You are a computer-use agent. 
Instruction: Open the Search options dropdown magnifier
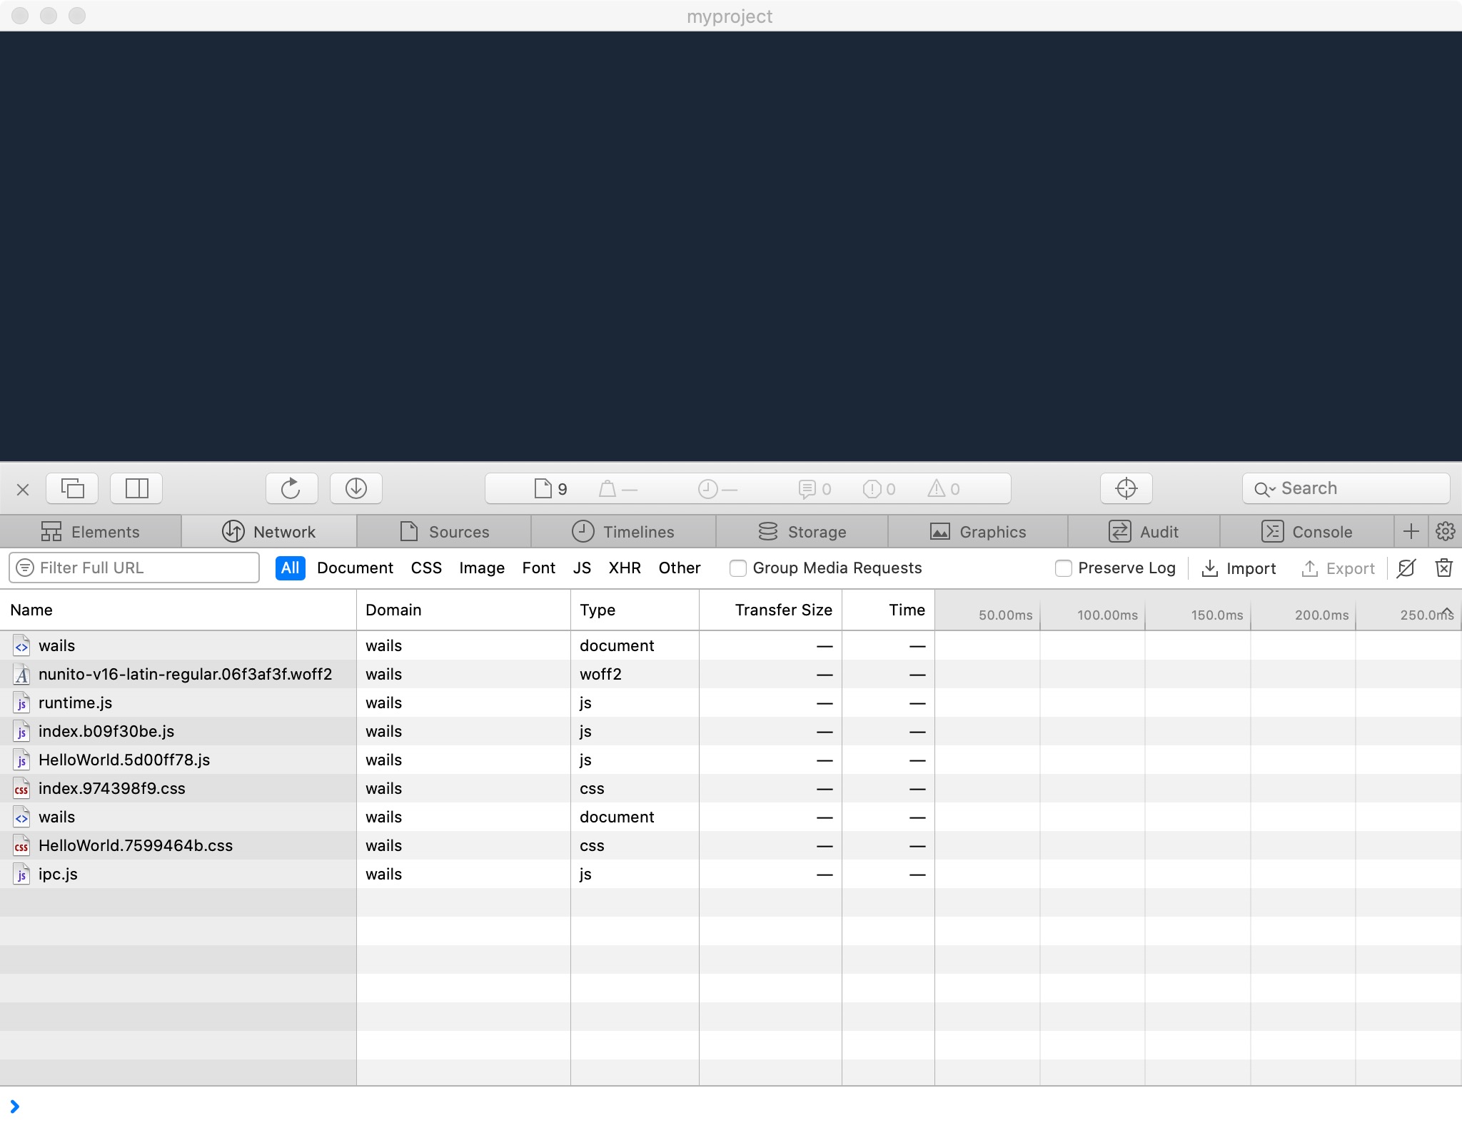(1264, 489)
